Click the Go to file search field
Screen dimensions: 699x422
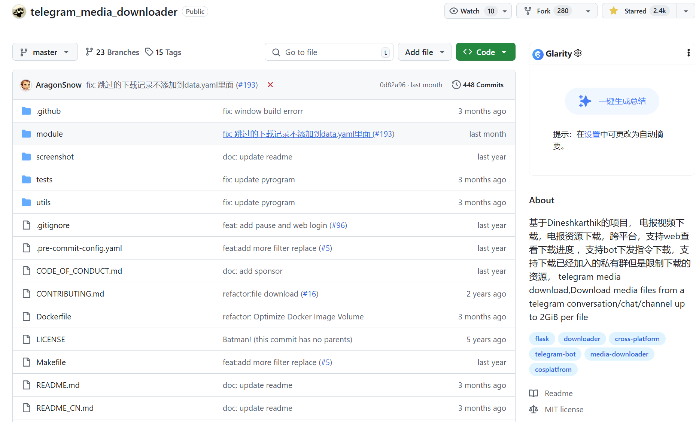pyautogui.click(x=329, y=52)
